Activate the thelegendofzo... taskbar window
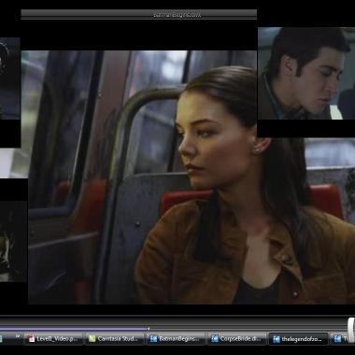This screenshot has height=355, width=355. coord(298,338)
